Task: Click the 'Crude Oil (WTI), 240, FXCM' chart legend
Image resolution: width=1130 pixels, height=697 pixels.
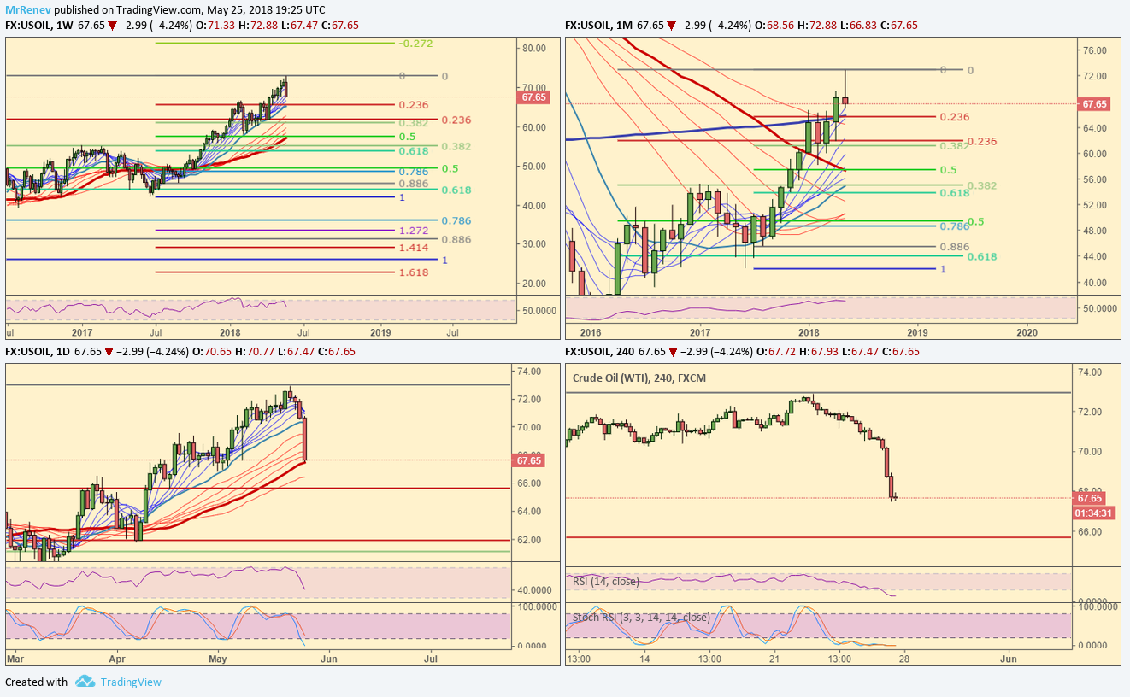Action: pos(639,377)
